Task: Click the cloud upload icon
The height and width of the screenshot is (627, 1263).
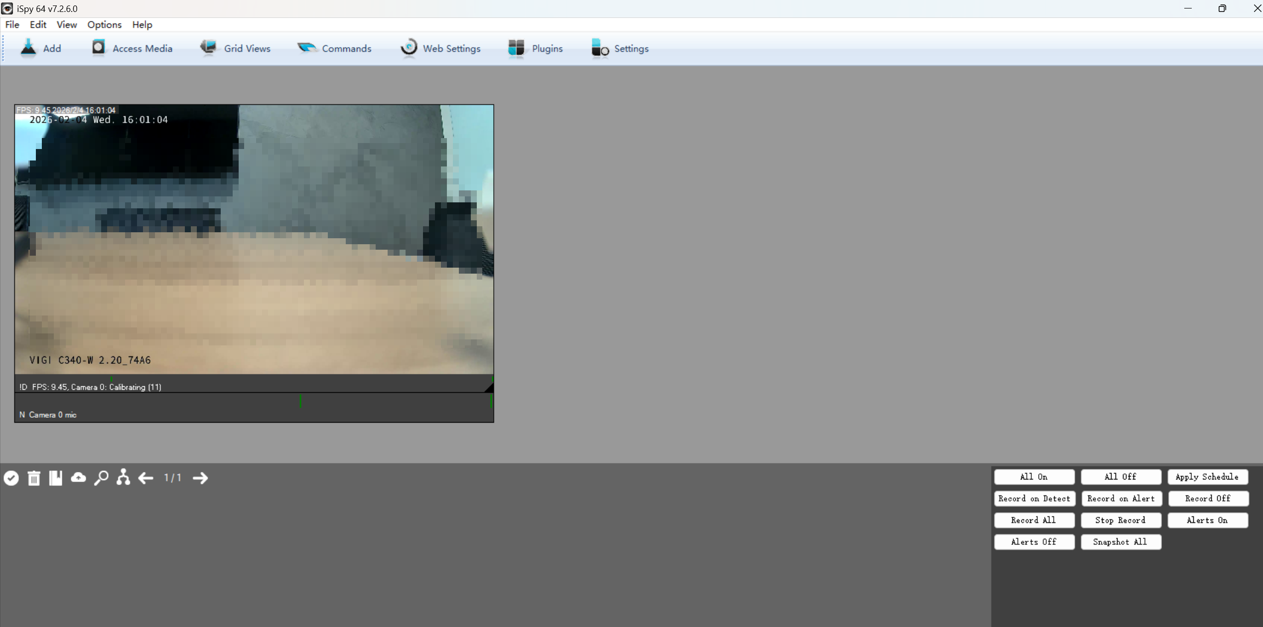Action: point(78,477)
